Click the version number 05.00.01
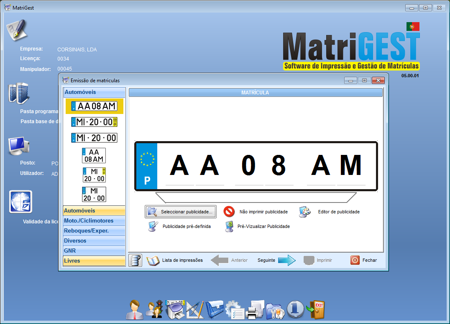Screen dimensions: 450x324 point(410,76)
